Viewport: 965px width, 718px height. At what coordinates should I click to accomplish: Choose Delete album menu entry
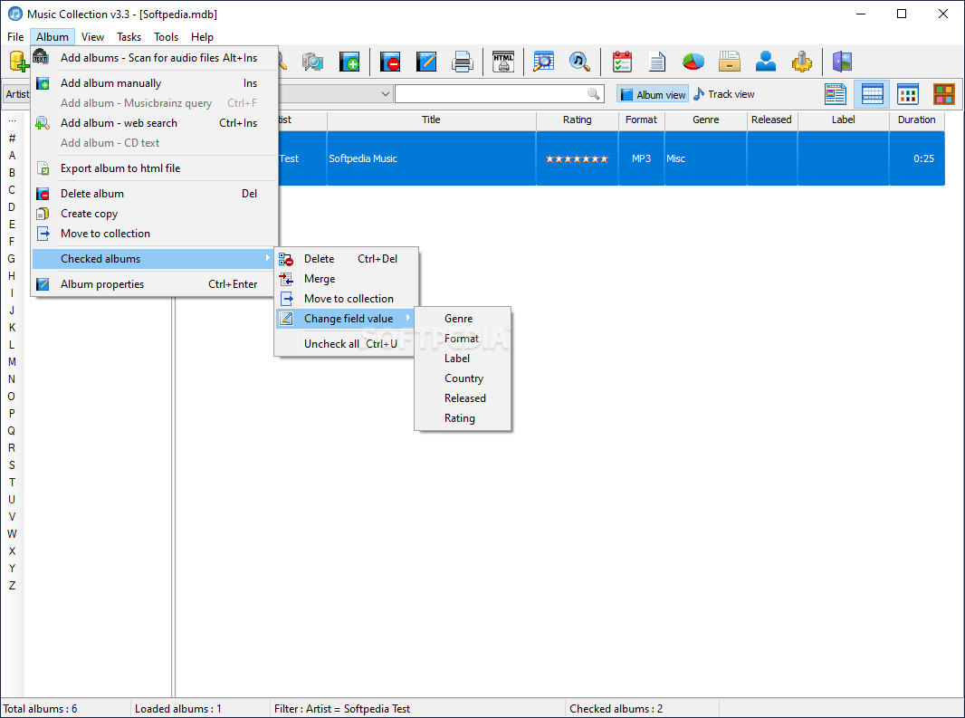point(154,194)
